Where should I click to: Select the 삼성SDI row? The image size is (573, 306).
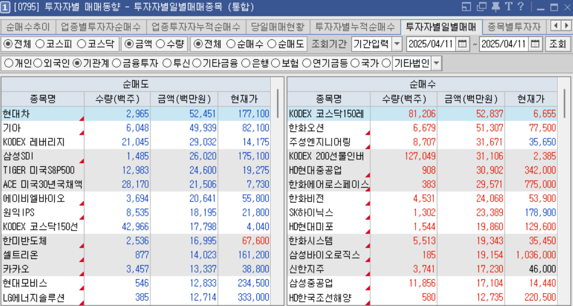click(x=136, y=156)
